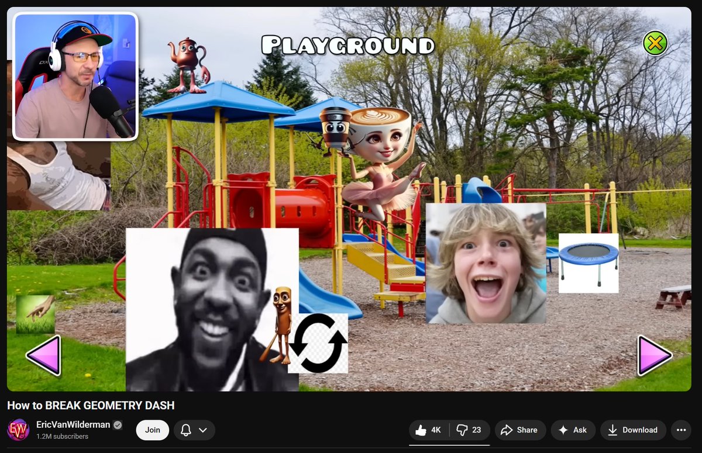Click the 1.2M subscribers text
The height and width of the screenshot is (453, 702).
pyautogui.click(x=63, y=437)
